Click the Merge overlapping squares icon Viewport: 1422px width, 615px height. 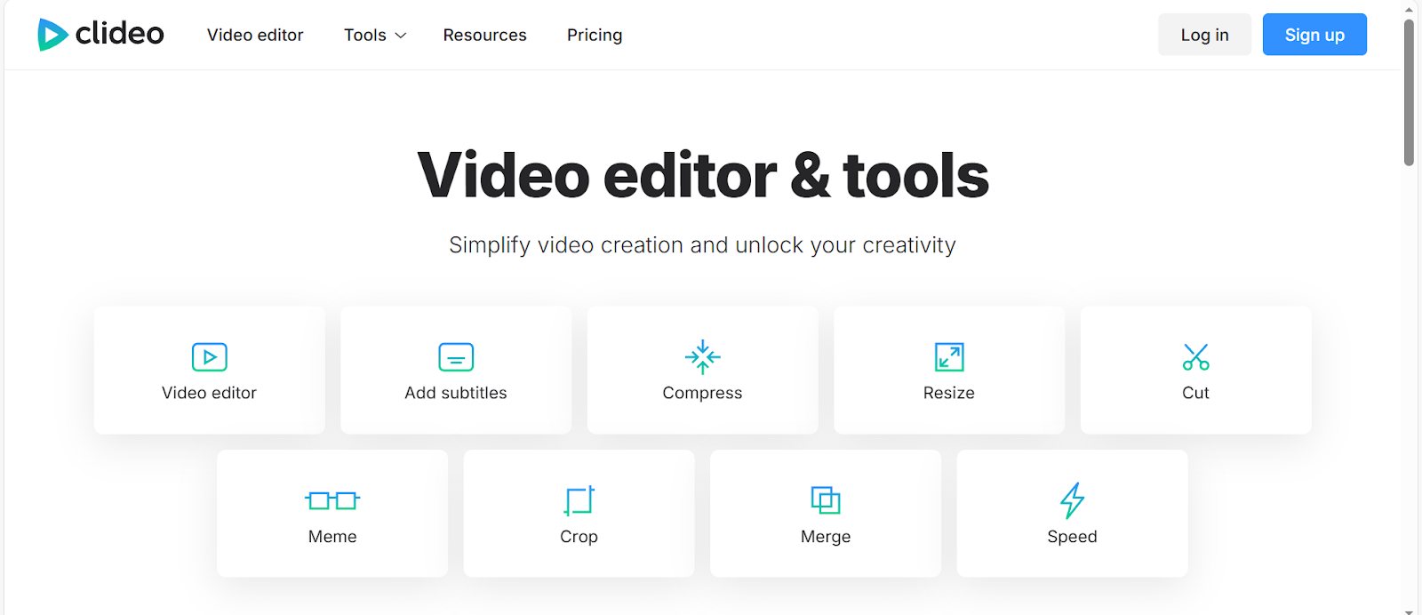pyautogui.click(x=826, y=500)
